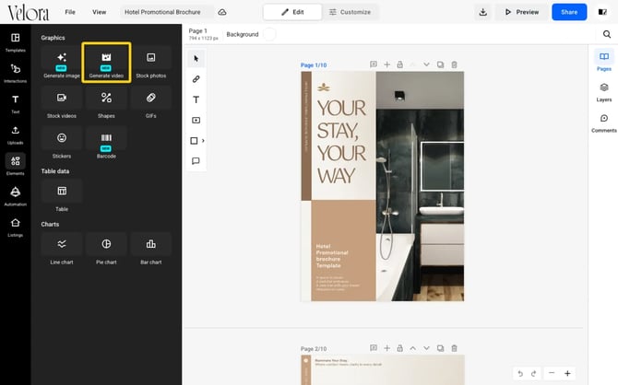The image size is (618, 385).
Task: Insert a Bar chart
Action: point(151,250)
